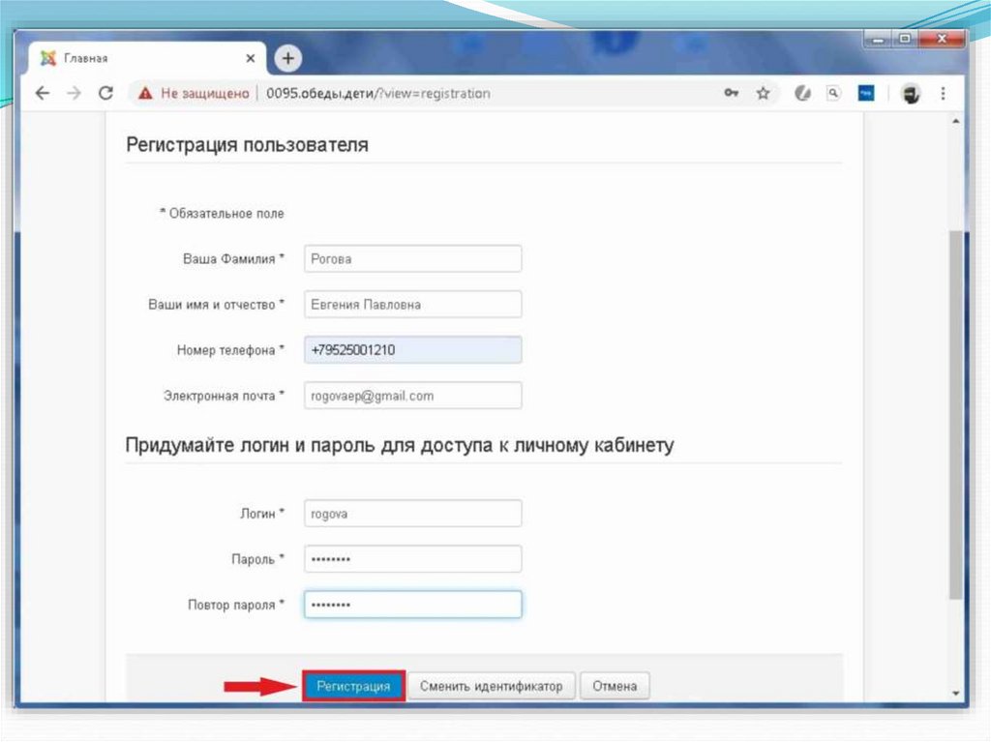991x742 pixels.
Task: Go back with the browser back arrow
Action: 43,94
